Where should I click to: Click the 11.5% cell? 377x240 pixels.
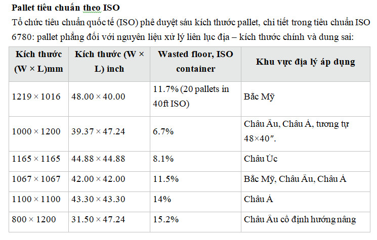[x=165, y=179]
